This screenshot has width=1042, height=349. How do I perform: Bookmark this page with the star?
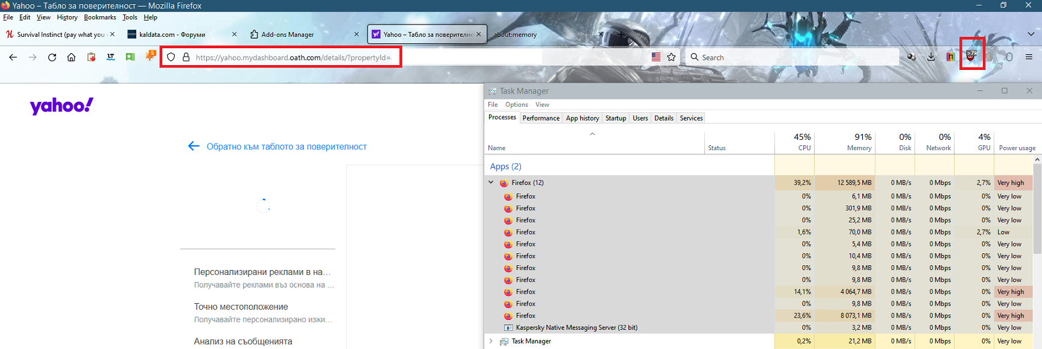tap(672, 57)
